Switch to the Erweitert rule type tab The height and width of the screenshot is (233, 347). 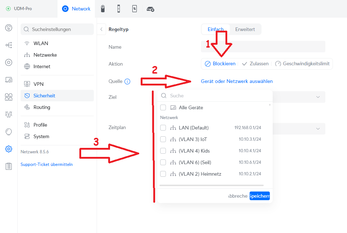(x=245, y=29)
